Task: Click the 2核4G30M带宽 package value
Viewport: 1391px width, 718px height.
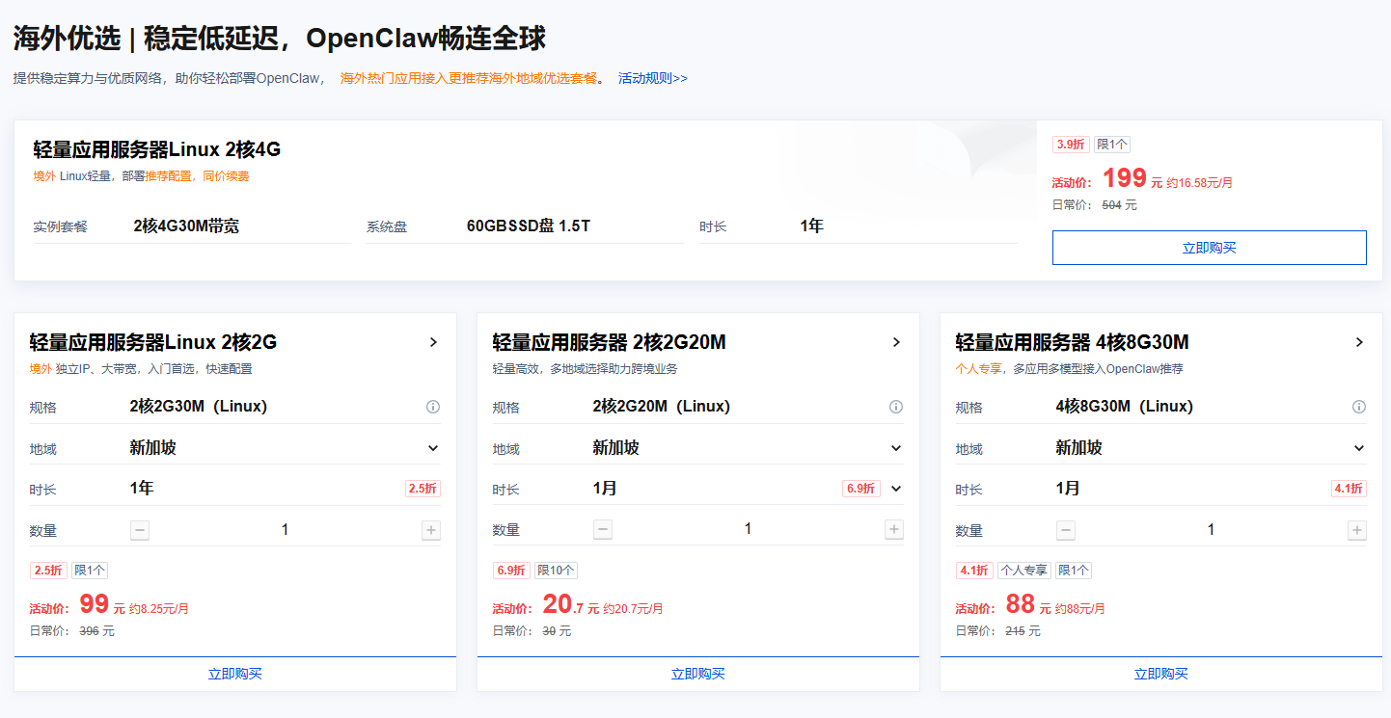Action: 186,226
